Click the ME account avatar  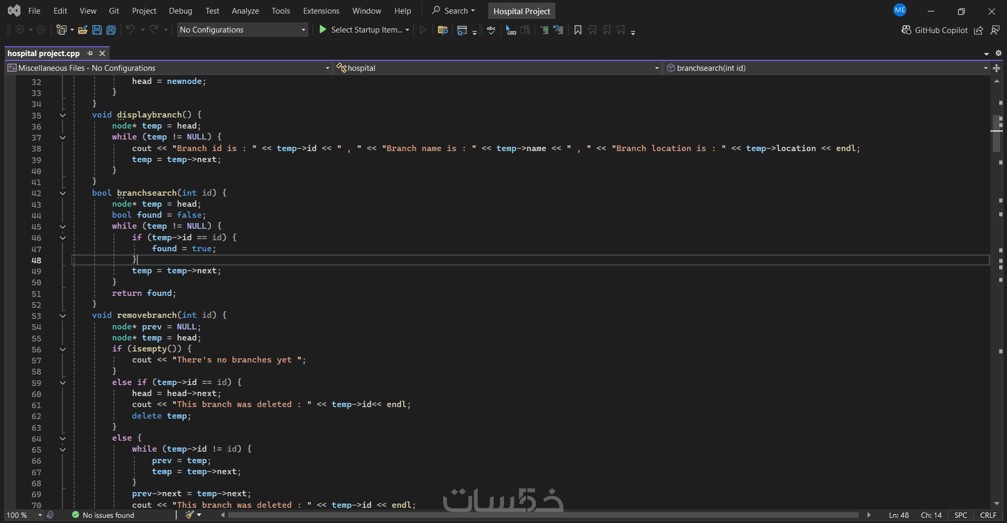click(900, 10)
